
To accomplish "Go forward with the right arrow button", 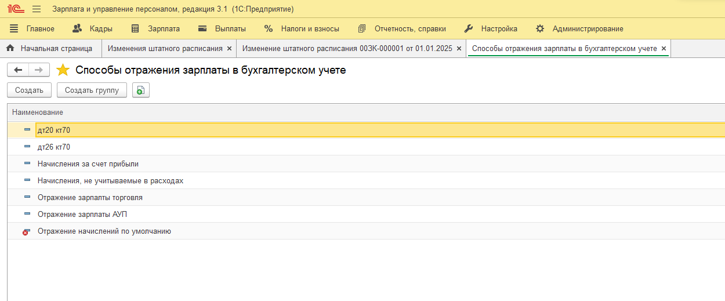I will [39, 70].
